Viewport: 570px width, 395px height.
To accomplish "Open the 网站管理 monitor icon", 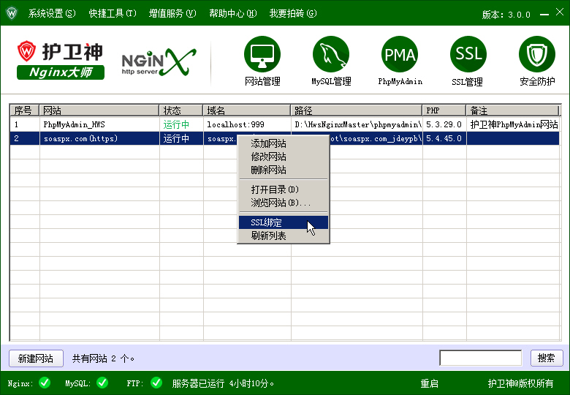I will coord(262,55).
